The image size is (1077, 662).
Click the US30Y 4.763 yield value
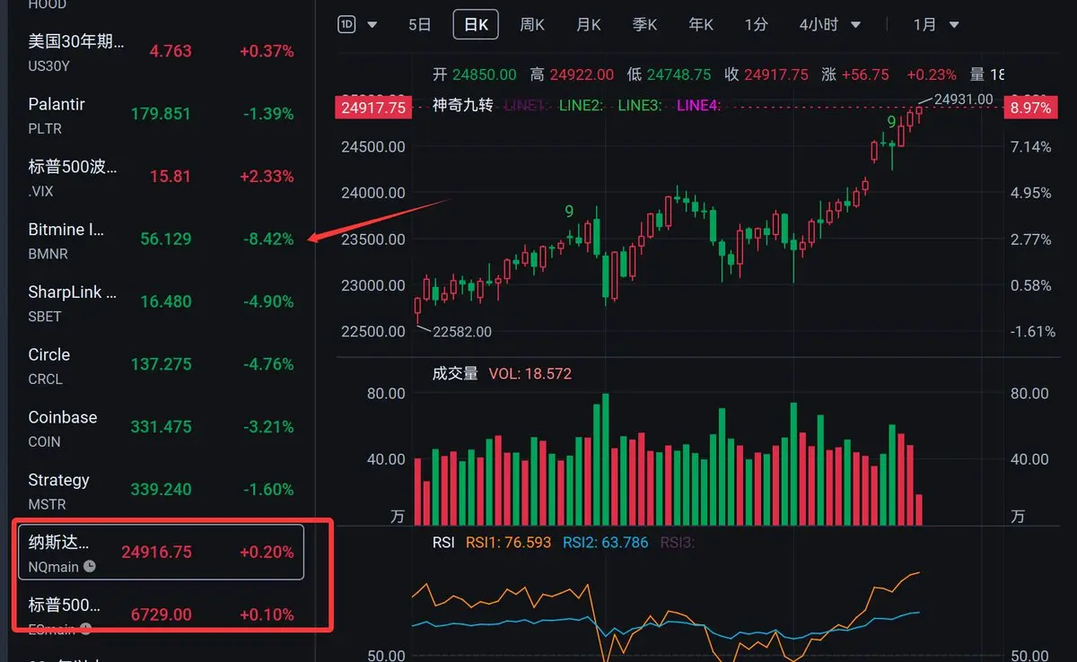[x=171, y=51]
